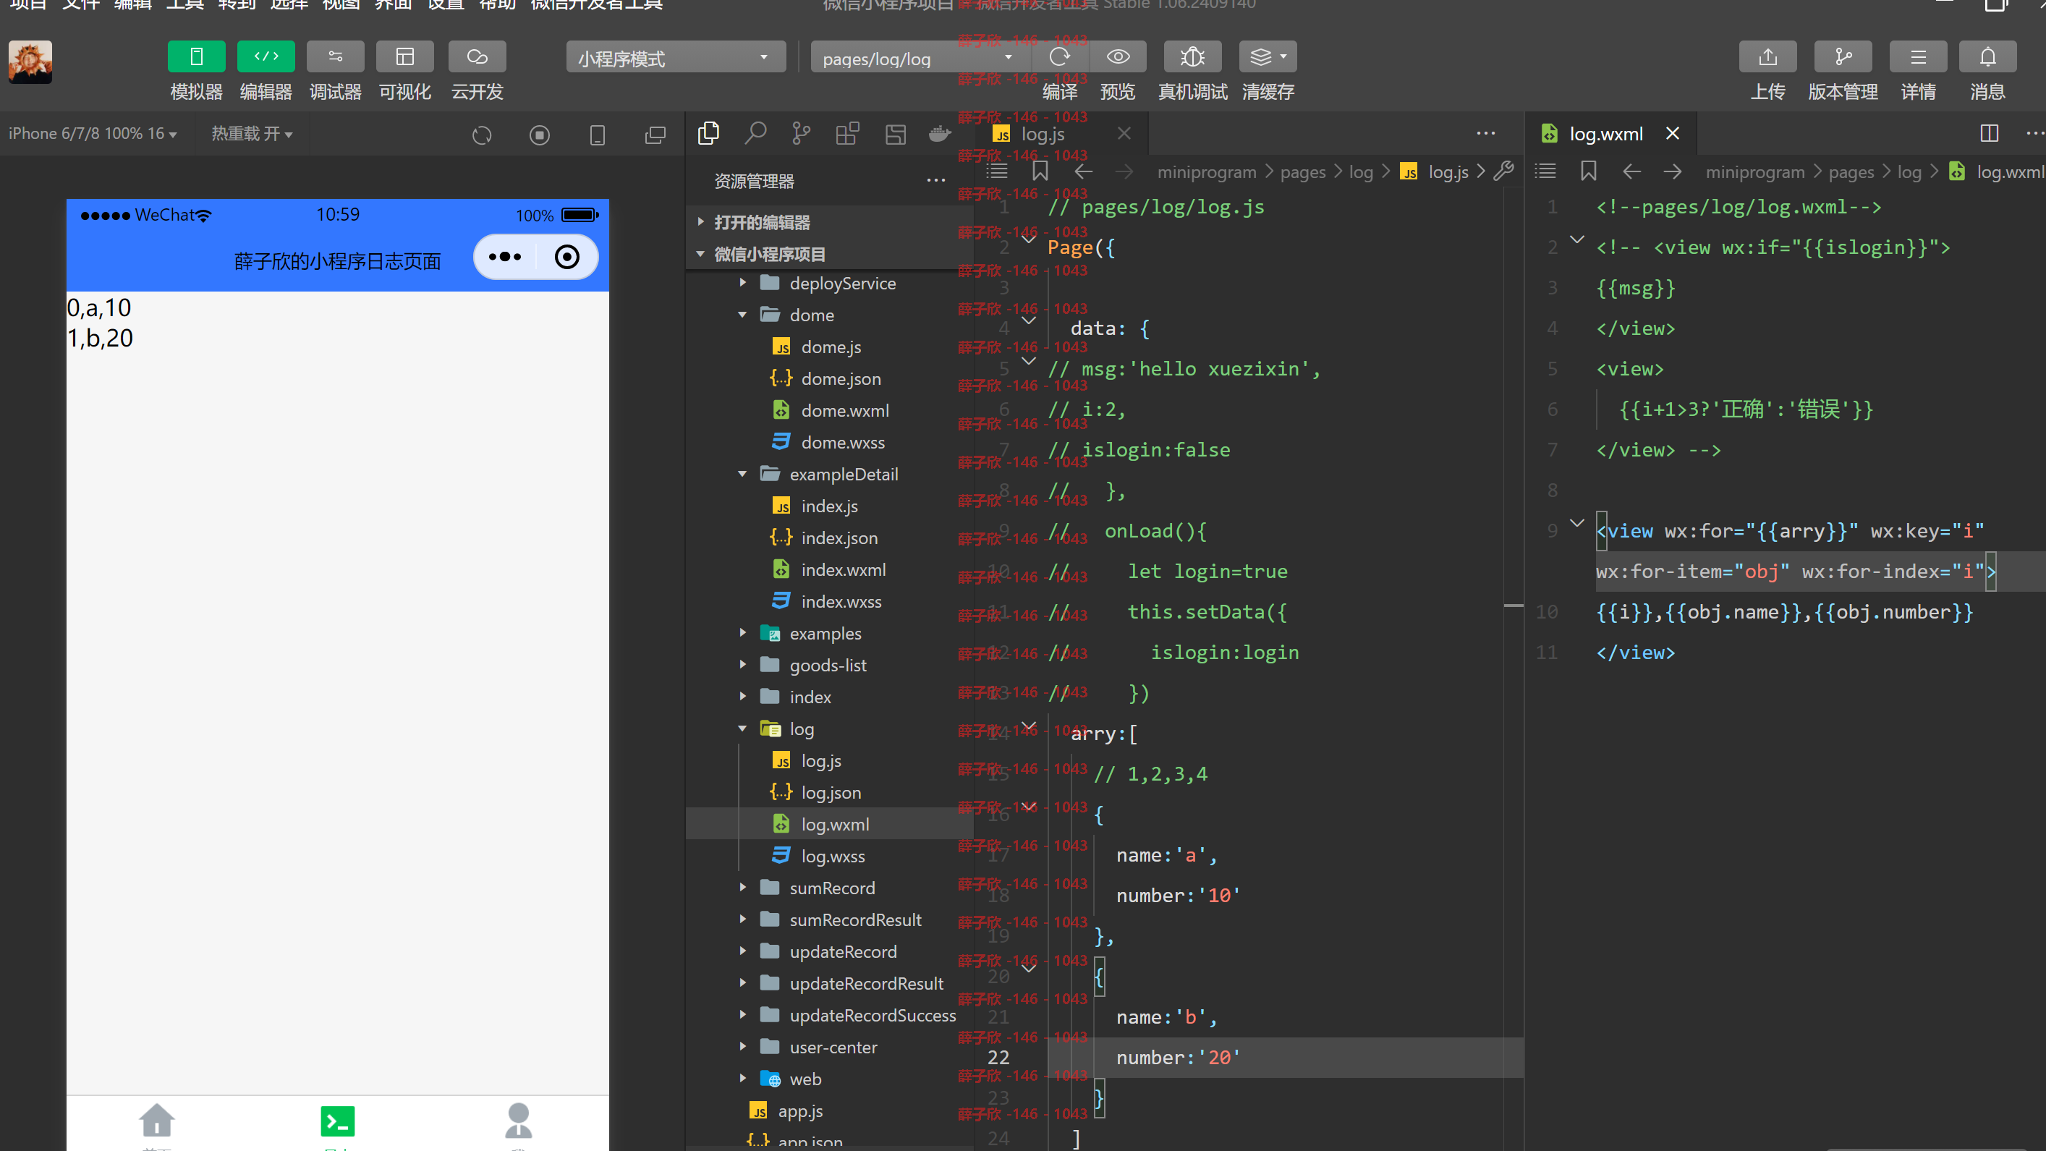Toggle the editor (编辑器) panel
2046x1151 pixels.
pyautogui.click(x=266, y=56)
